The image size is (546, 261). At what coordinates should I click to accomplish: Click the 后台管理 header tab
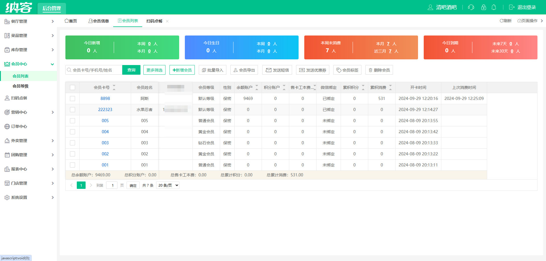click(x=52, y=8)
